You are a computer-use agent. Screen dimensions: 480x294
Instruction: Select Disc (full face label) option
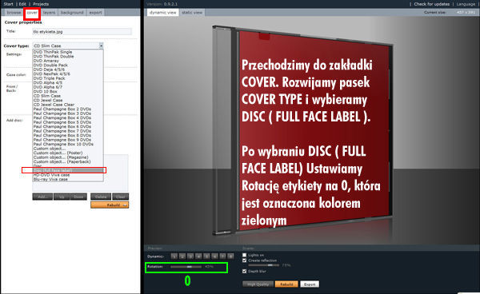(68, 170)
